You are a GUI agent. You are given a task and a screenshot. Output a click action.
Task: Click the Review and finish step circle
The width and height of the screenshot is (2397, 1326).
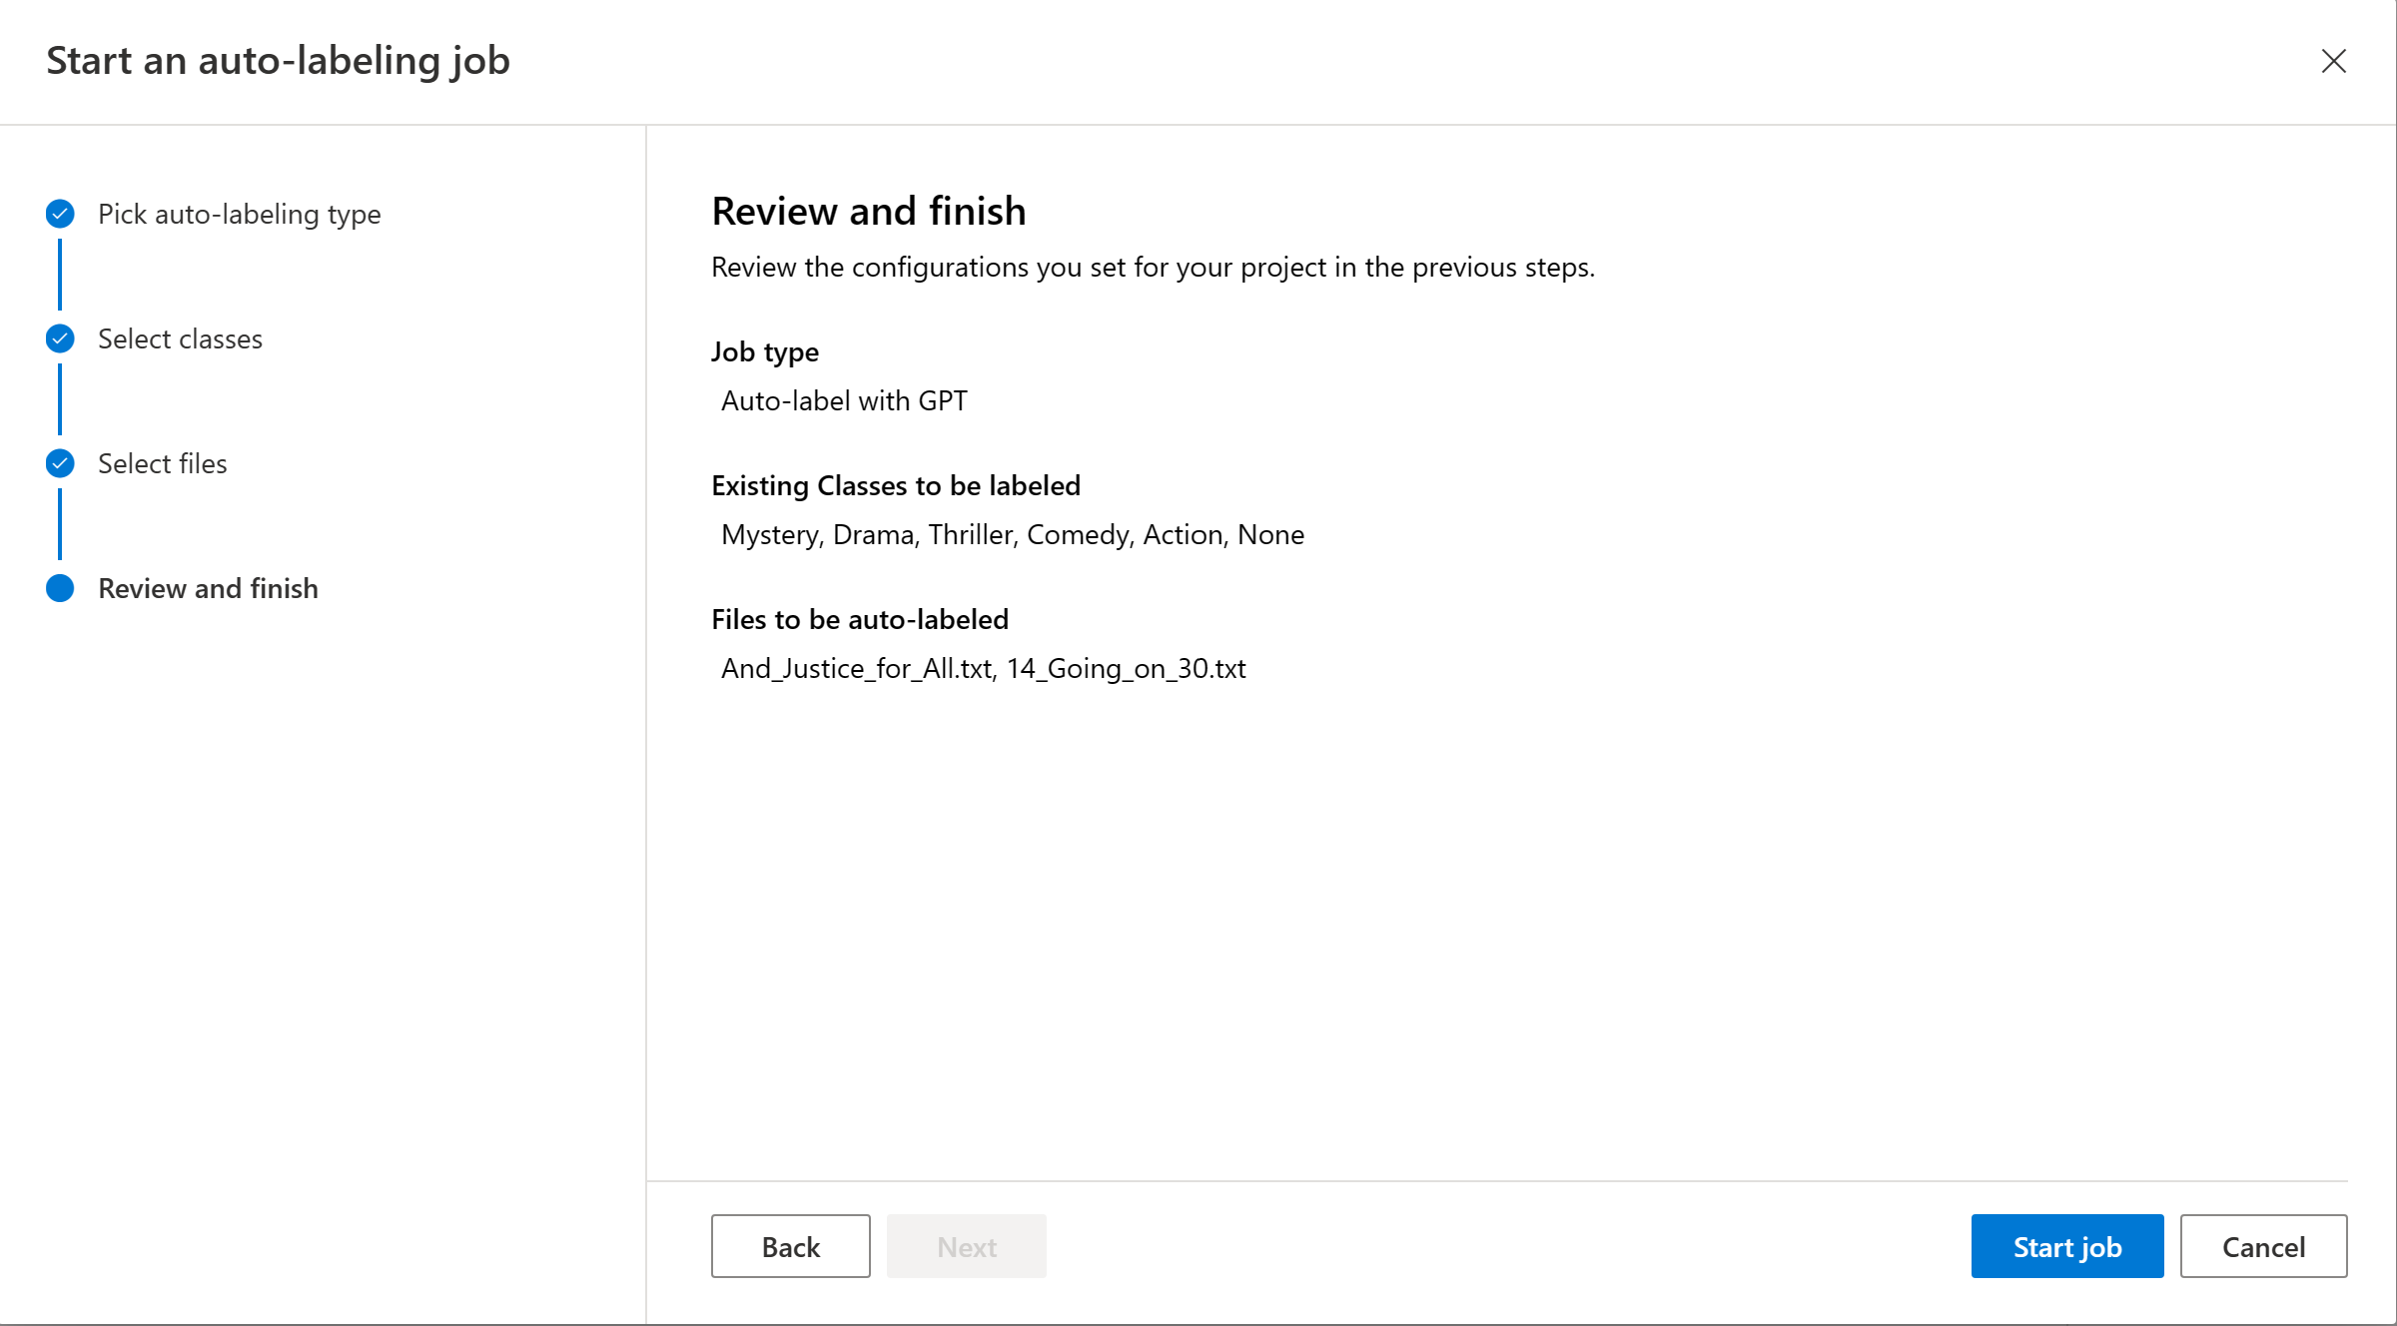point(60,588)
